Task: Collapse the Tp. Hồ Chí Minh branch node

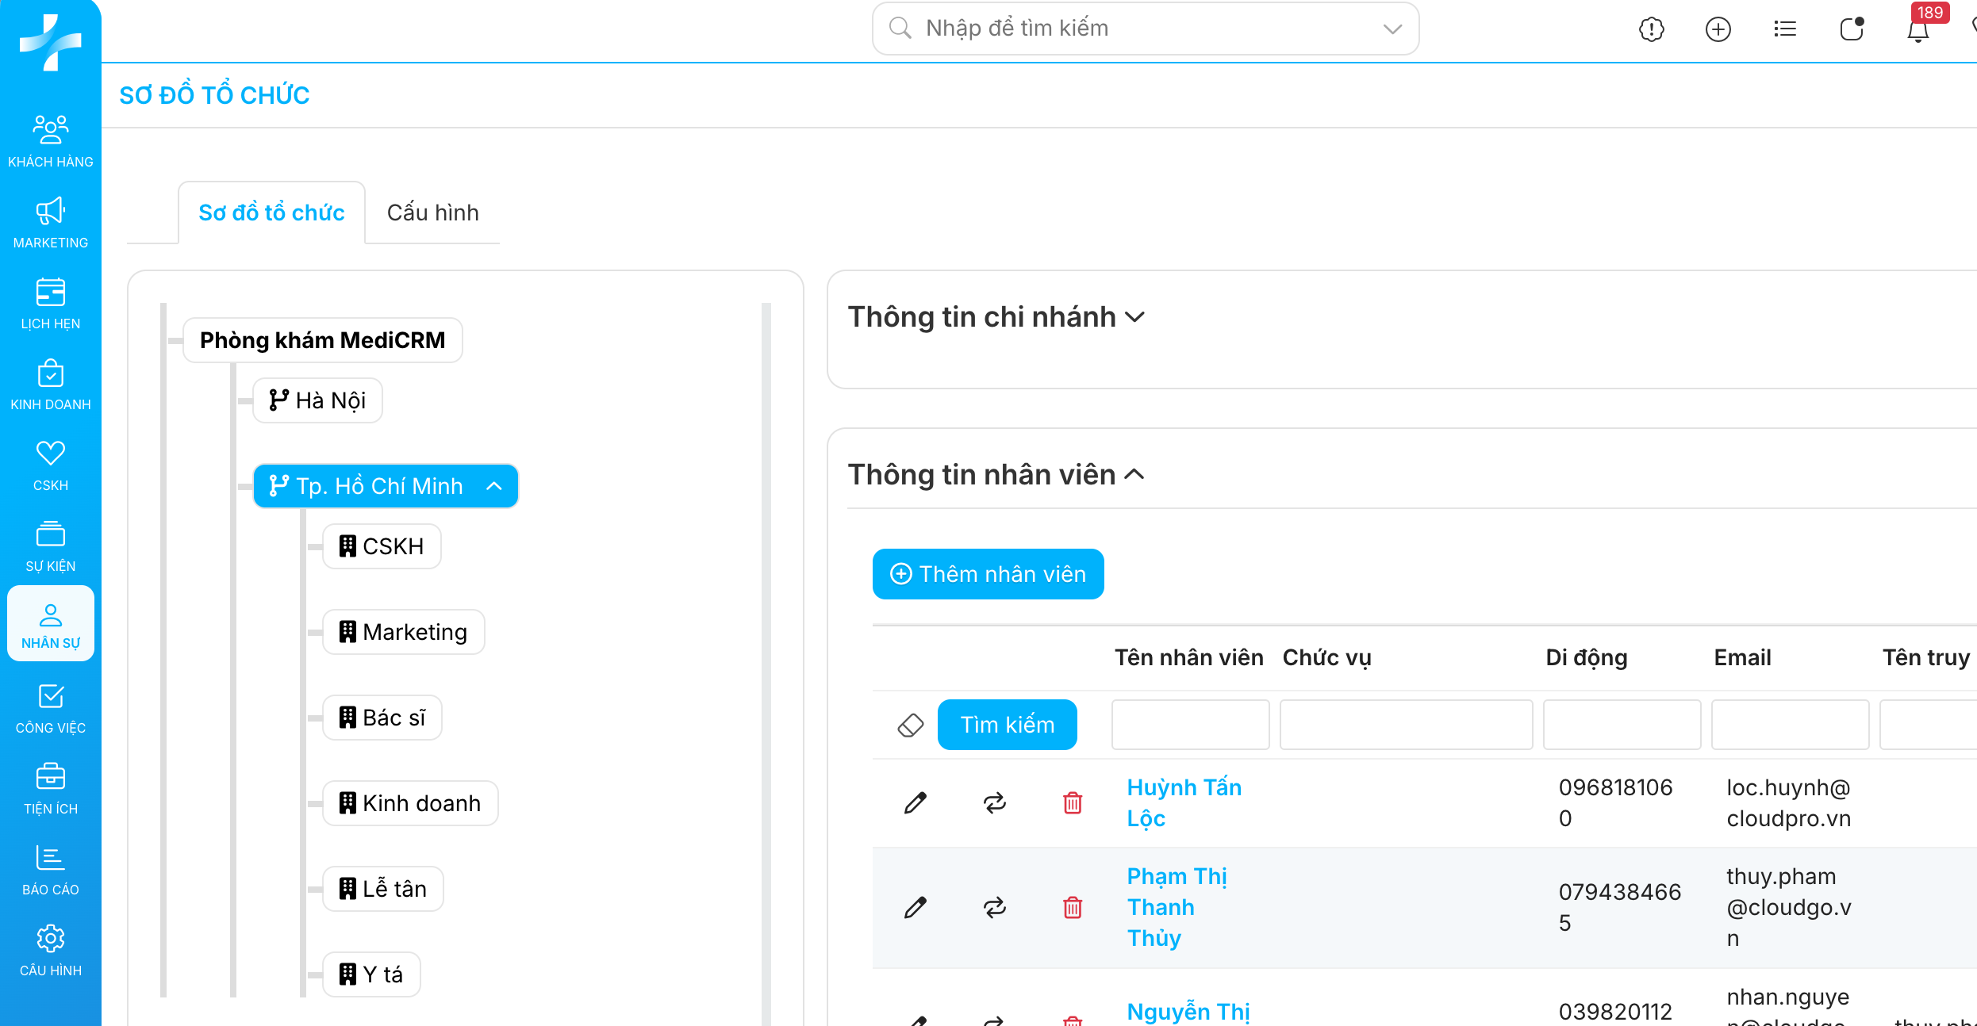Action: point(494,486)
